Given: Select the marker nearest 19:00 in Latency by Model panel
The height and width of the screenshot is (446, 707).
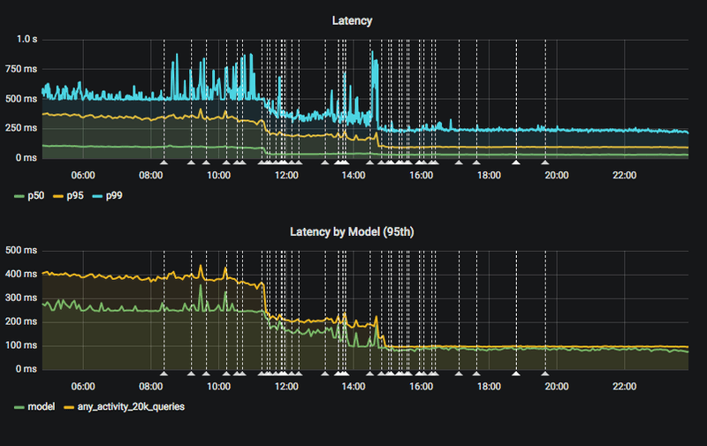Looking at the screenshot, I should tap(516, 374).
